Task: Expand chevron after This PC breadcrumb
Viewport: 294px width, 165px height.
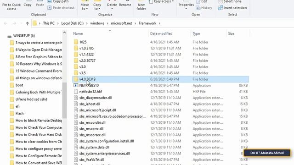Action: 58,23
